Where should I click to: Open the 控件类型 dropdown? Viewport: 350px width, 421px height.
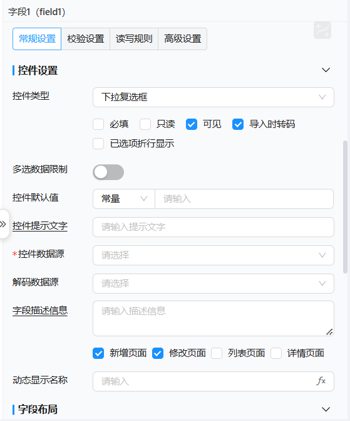click(214, 97)
